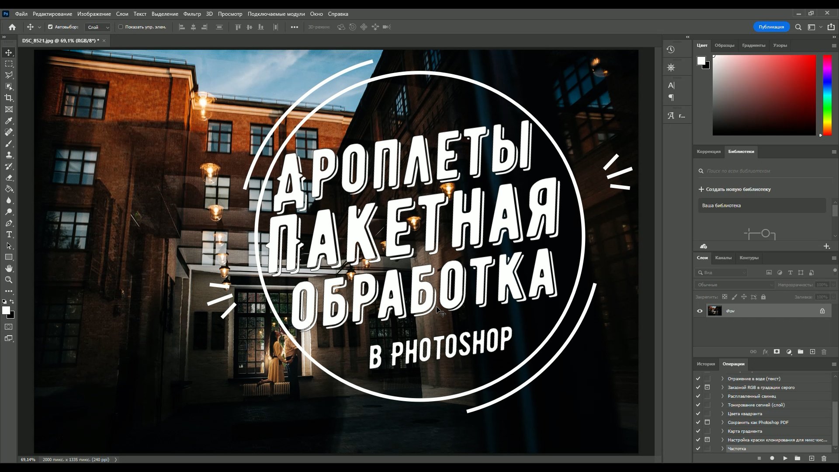Image resolution: width=839 pixels, height=472 pixels.
Task: Click Создать новую библиотеку
Action: (735, 189)
